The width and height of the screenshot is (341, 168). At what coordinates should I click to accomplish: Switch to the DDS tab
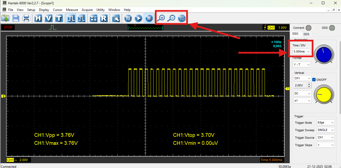tap(306, 34)
